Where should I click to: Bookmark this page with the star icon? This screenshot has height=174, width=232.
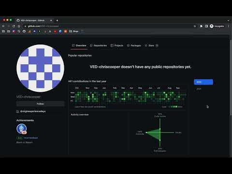(x=195, y=26)
